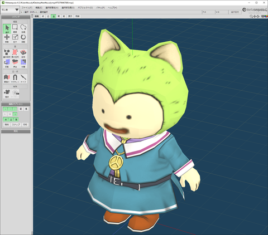
Task: Activate the Scale (拡大) tool
Action: tap(15, 38)
